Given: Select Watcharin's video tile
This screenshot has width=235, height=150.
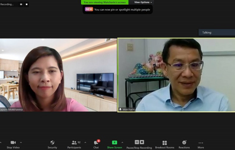Looking at the screenshot, I should click(x=176, y=75).
